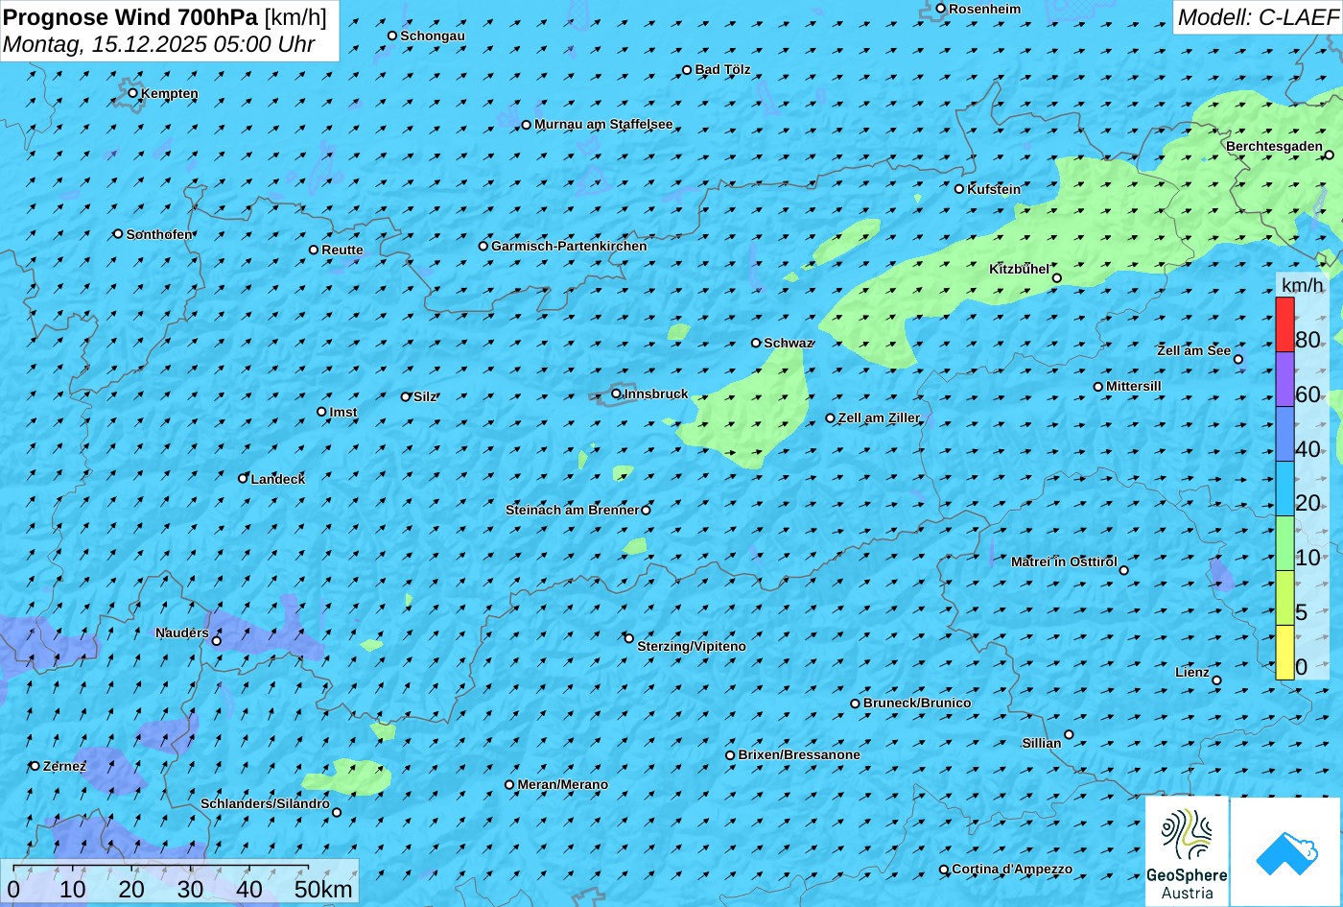
Task: Click the "km/h" legend heading
Action: click(1302, 285)
